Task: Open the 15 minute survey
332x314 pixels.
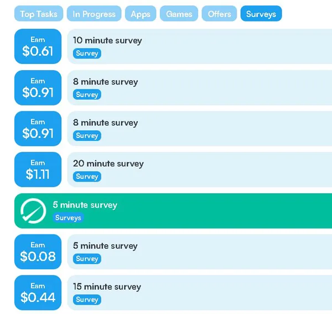Action: click(199, 292)
